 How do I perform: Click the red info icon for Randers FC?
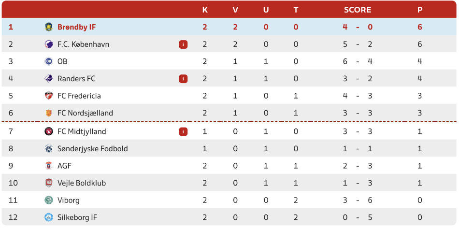(183, 79)
